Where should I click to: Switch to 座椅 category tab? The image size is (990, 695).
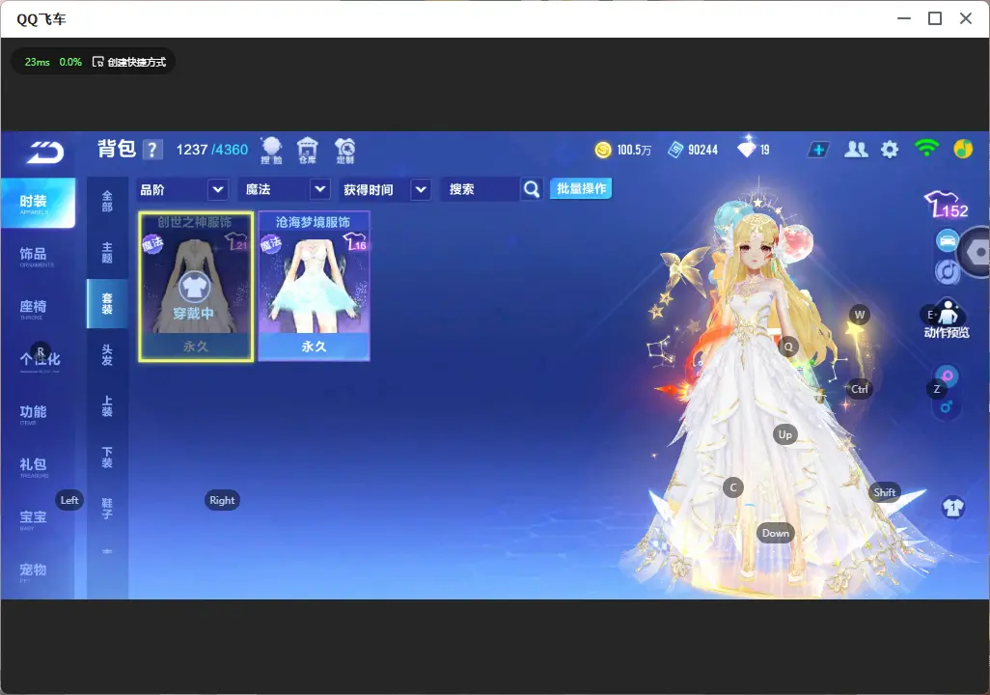tap(33, 308)
